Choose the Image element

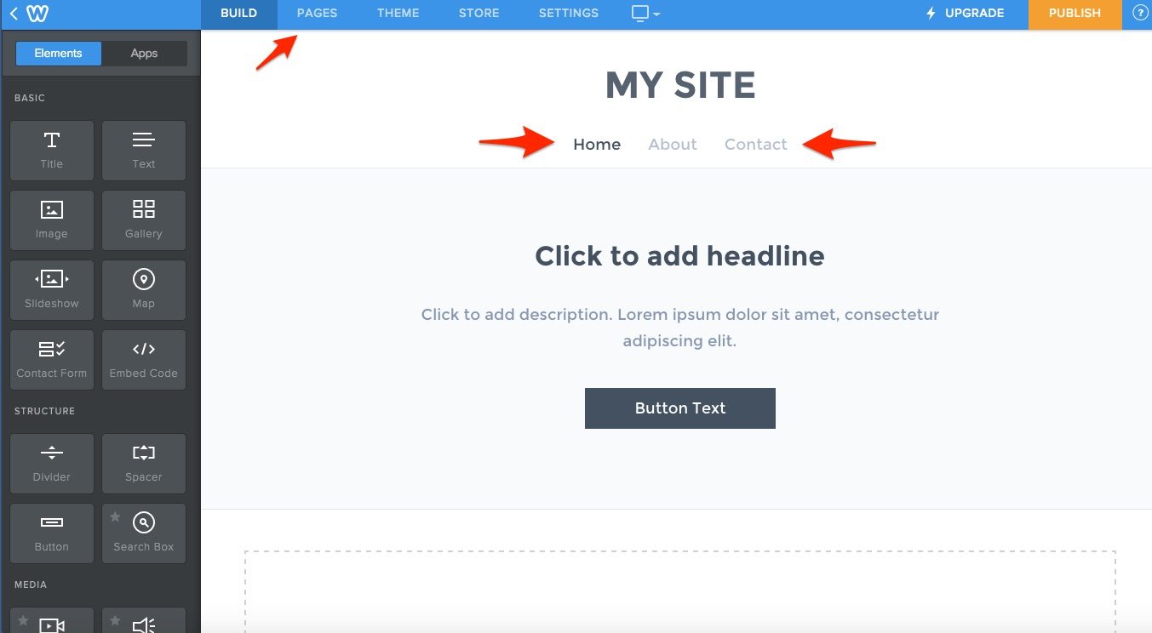[x=52, y=220]
